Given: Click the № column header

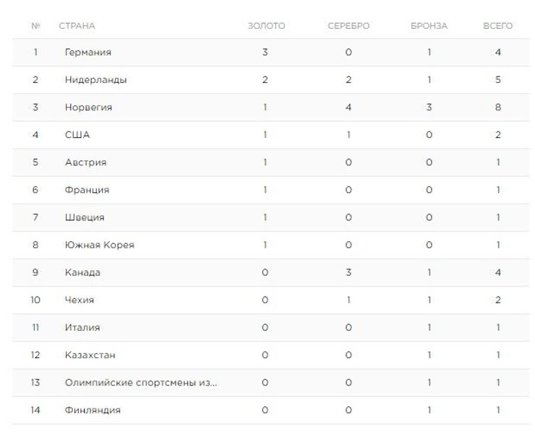Looking at the screenshot, I should point(35,26).
